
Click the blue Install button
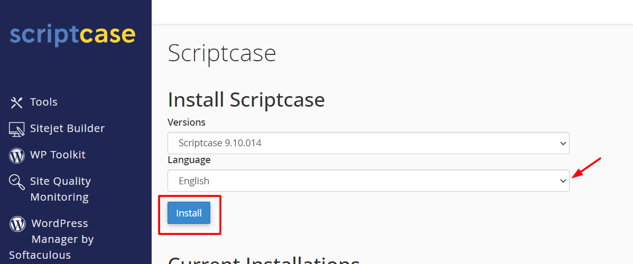(189, 213)
